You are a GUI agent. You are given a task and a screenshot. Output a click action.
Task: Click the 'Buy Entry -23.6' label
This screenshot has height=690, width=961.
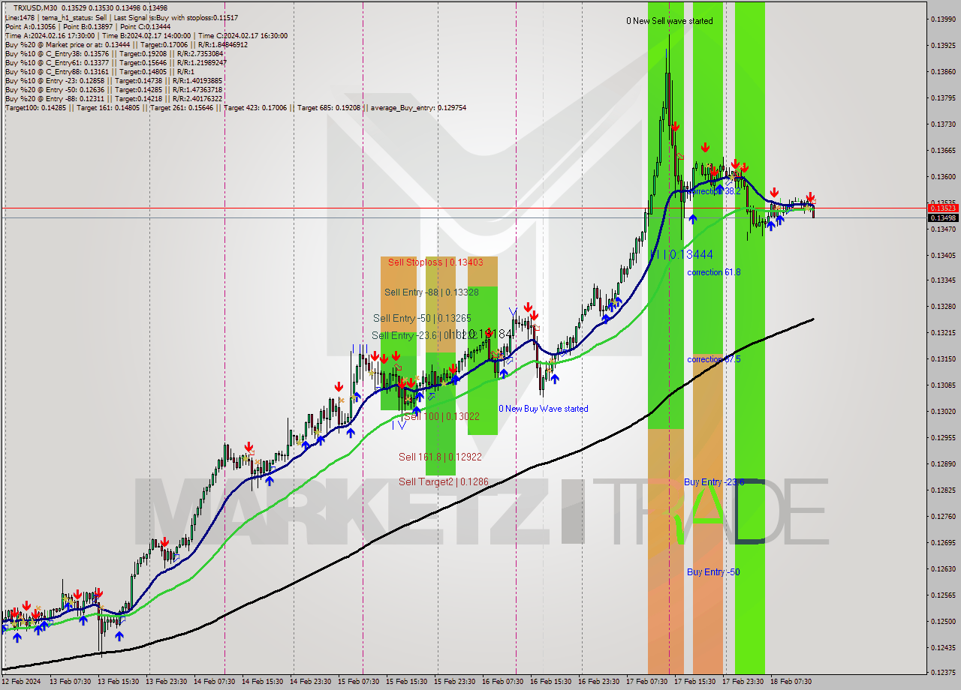click(714, 482)
